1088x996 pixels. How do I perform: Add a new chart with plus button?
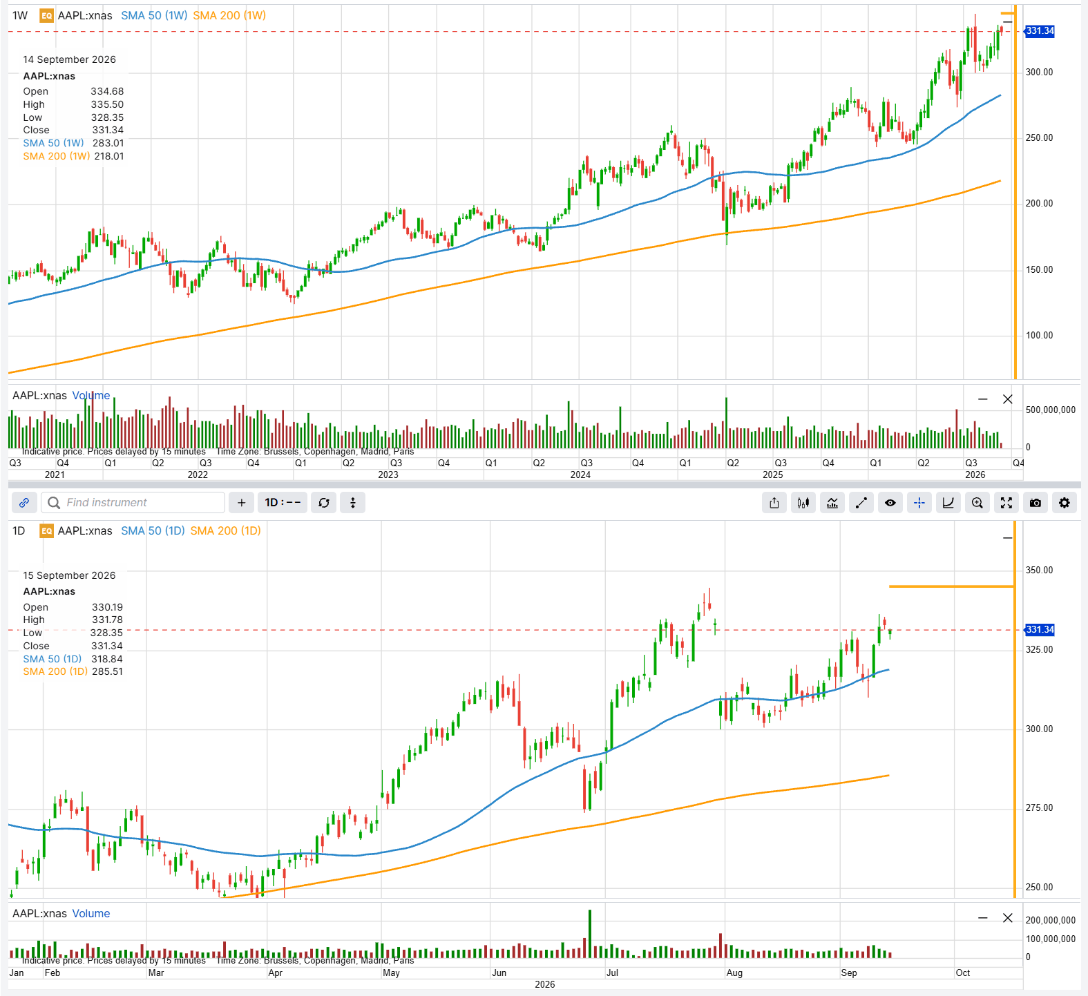tap(241, 503)
